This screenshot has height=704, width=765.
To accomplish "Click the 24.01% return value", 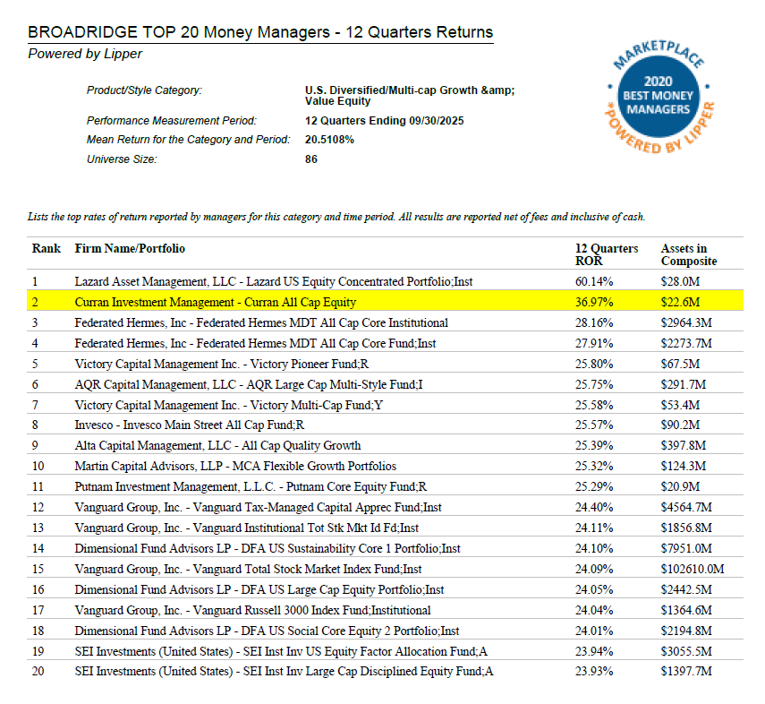I will pyautogui.click(x=594, y=631).
